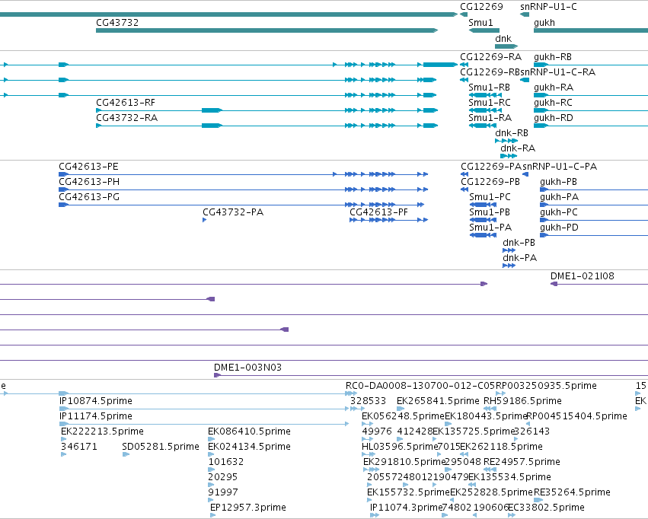Select EST IP11174.5prime
The height and width of the screenshot is (519, 648).
(204, 424)
